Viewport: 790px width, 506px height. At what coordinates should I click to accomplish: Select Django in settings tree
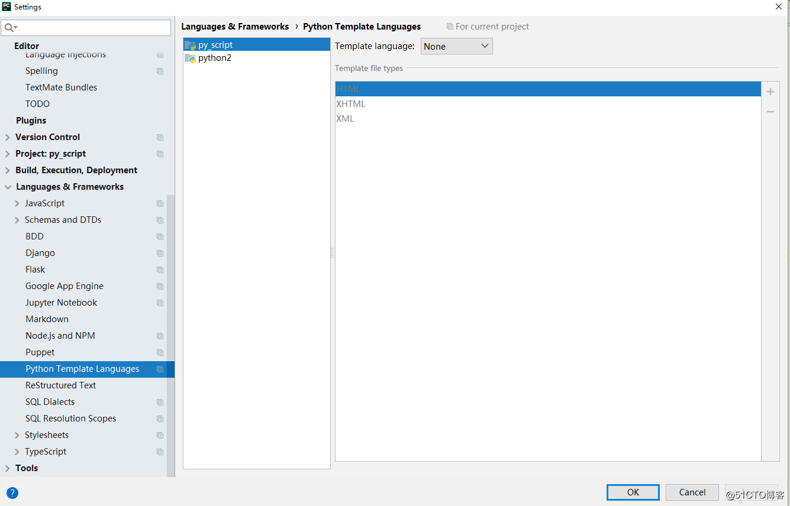40,253
